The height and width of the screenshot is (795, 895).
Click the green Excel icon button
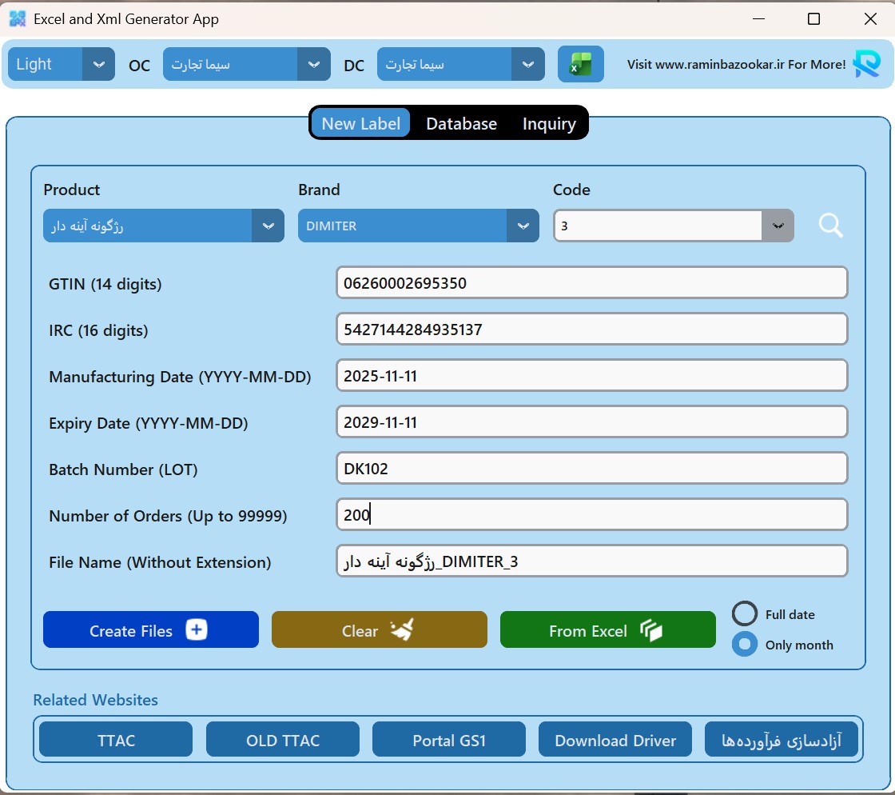580,65
